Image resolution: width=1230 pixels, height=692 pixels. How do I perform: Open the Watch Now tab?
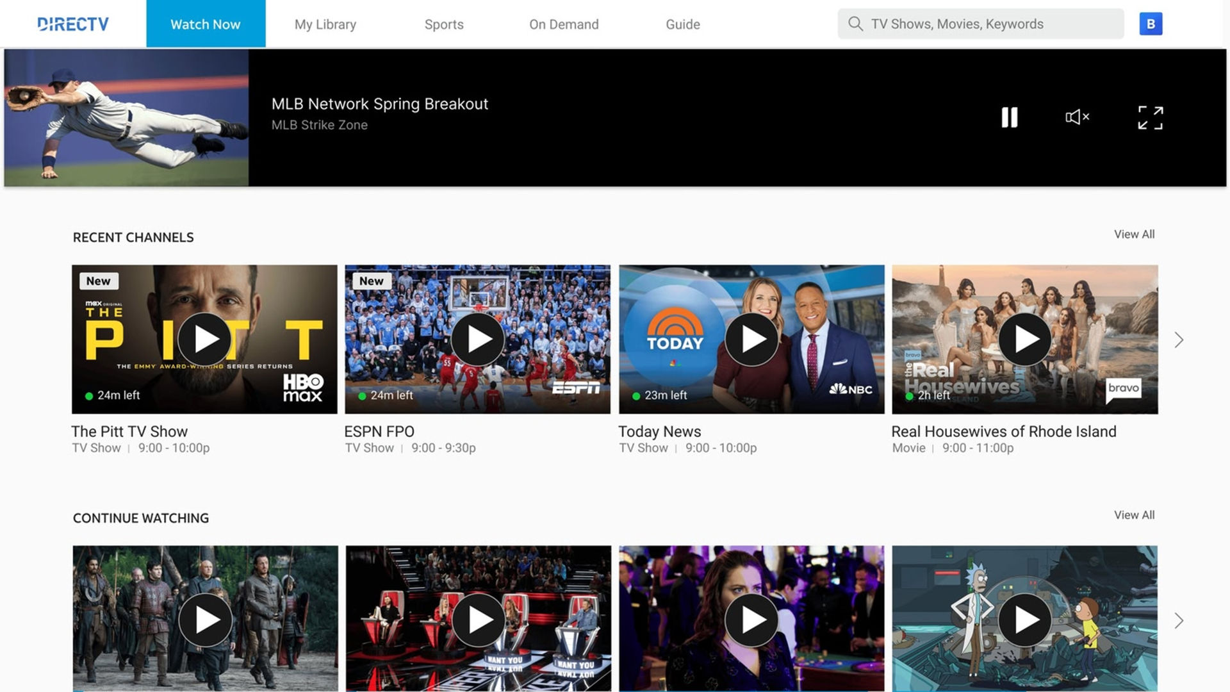tap(206, 24)
